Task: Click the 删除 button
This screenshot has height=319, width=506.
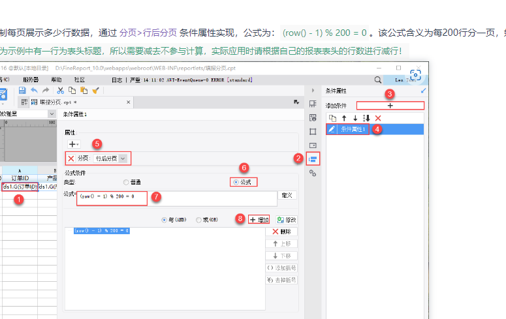Action: 281,232
